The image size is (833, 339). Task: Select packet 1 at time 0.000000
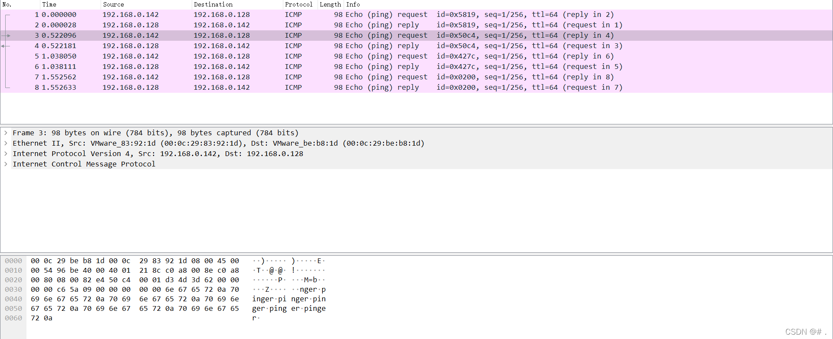(x=416, y=15)
